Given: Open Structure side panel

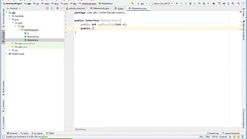Looking at the screenshot, I should (x=3, y=123).
